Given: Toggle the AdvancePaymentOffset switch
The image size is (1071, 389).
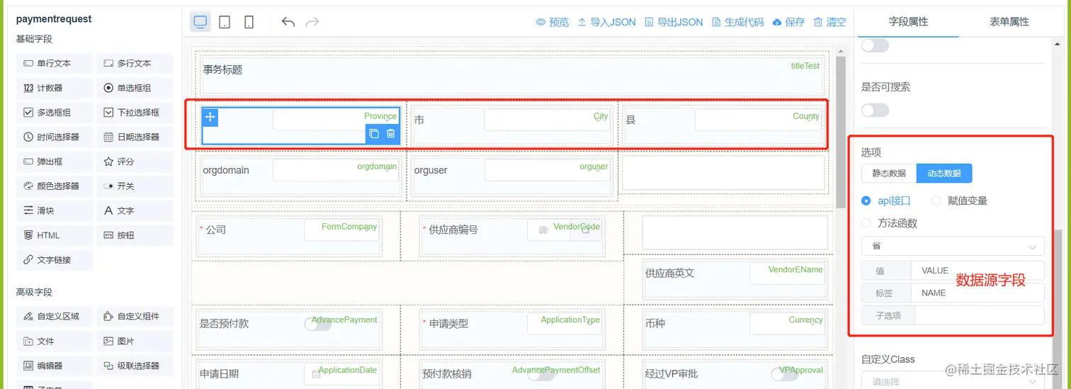Looking at the screenshot, I should tap(541, 373).
